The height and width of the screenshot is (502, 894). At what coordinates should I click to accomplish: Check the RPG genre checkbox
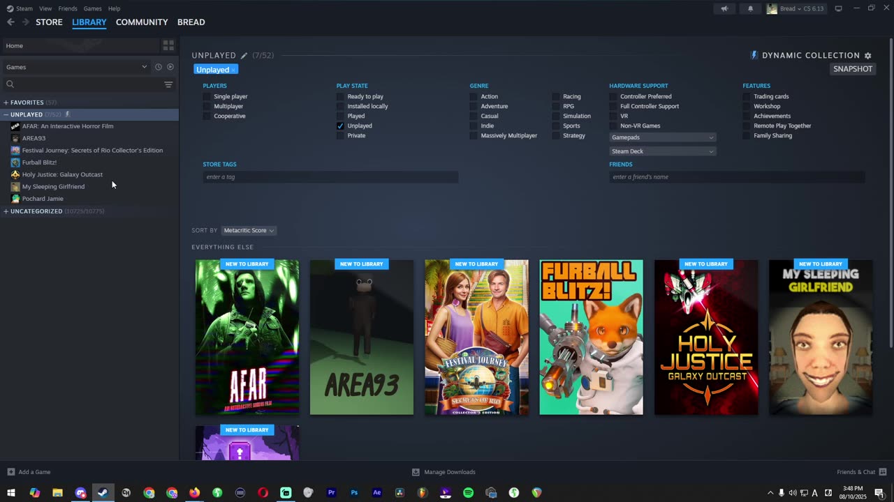[x=556, y=107]
